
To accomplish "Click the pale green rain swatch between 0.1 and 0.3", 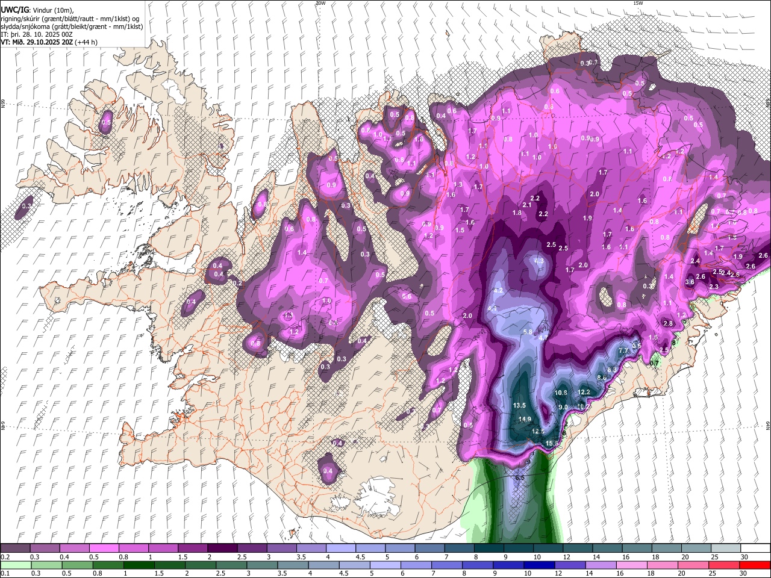I will pyautogui.click(x=15, y=565).
